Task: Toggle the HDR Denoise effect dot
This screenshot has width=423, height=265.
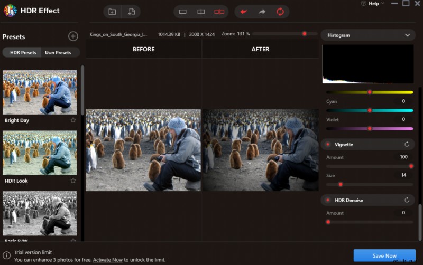Action: click(328, 200)
